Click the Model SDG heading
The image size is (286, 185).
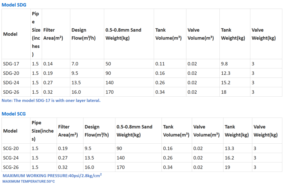[14, 4]
